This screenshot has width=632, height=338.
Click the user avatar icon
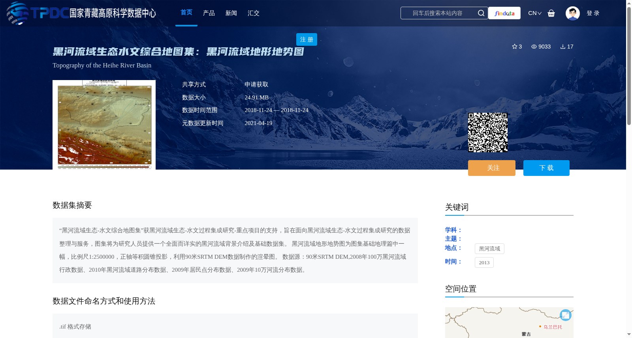(x=572, y=13)
